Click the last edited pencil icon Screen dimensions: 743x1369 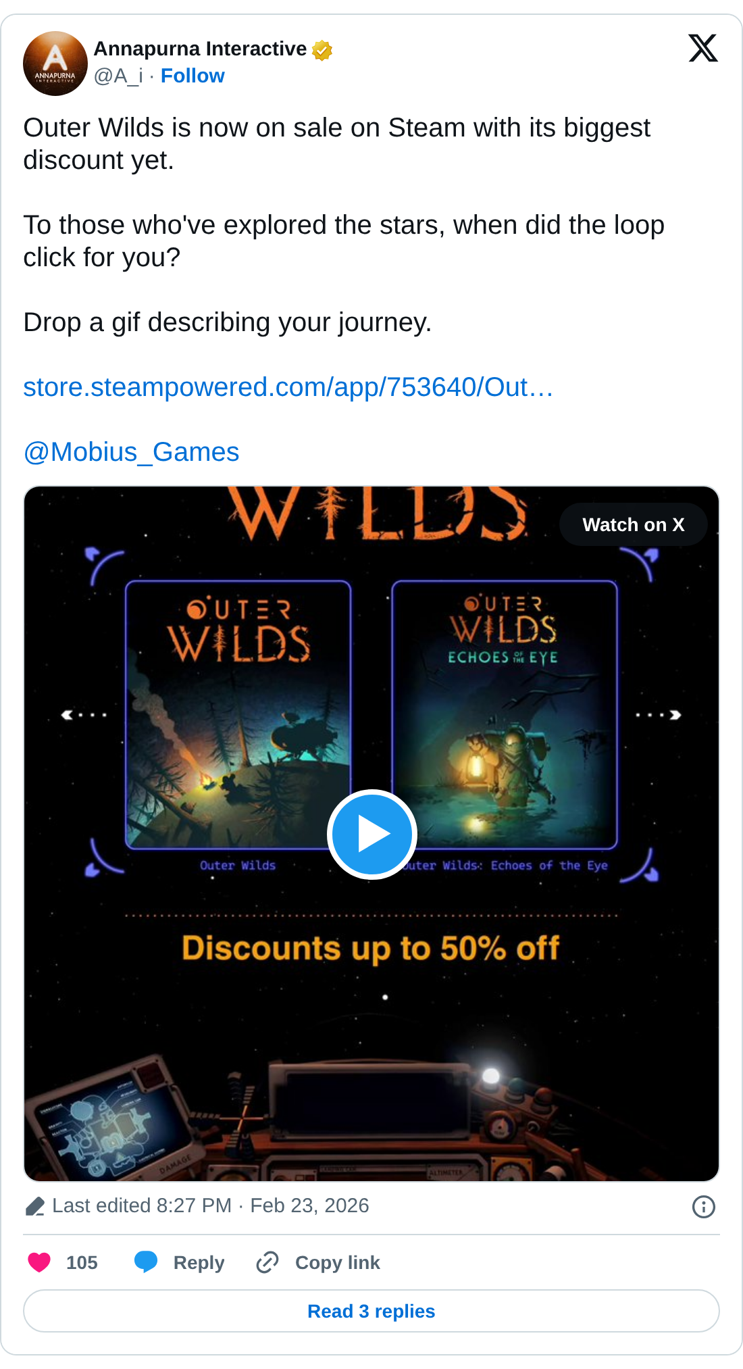[35, 1207]
